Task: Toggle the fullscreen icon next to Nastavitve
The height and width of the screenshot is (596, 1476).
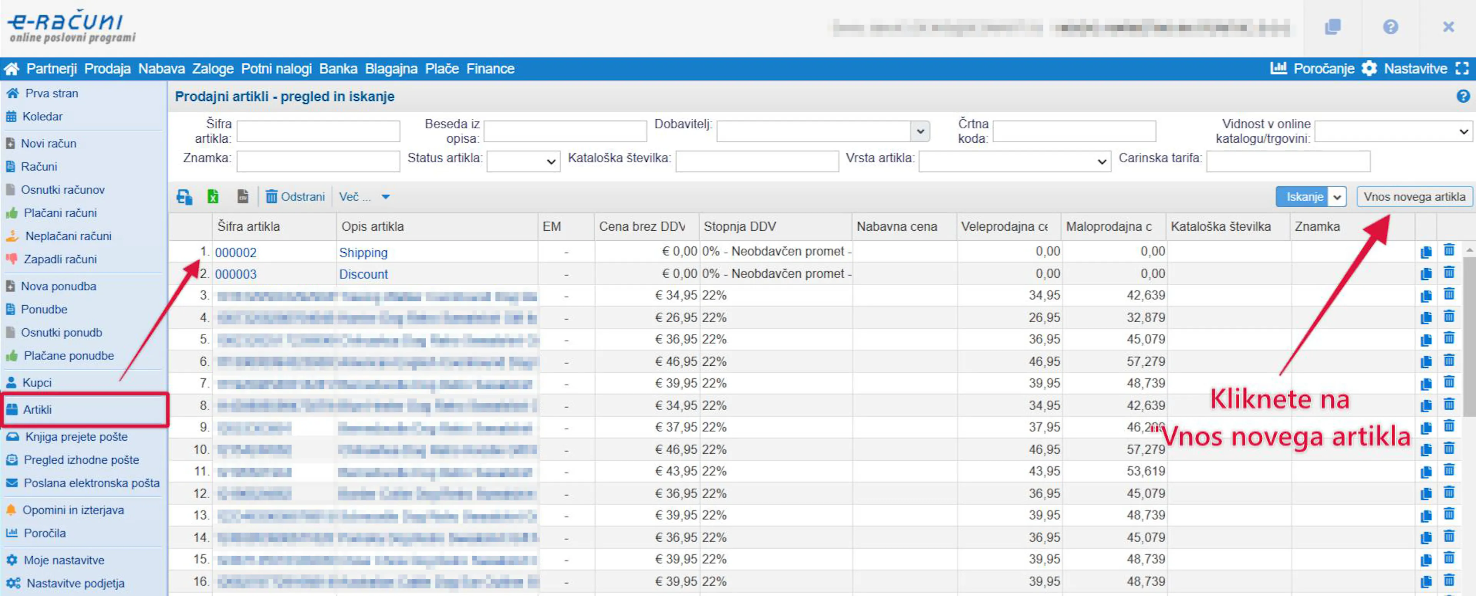Action: point(1462,69)
